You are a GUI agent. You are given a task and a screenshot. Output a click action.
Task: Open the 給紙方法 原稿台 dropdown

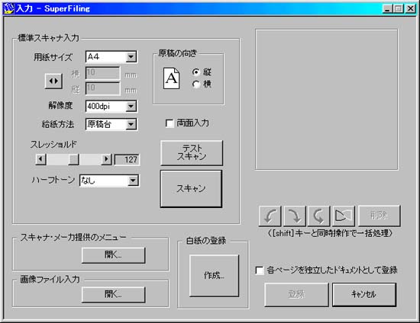point(131,124)
